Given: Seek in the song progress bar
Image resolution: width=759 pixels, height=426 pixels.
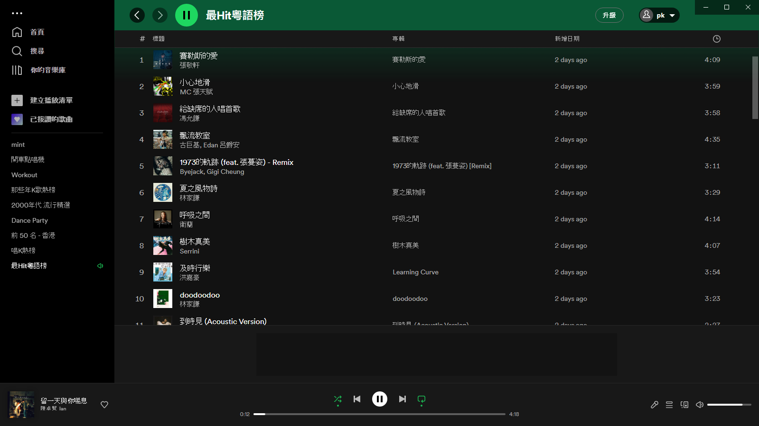Looking at the screenshot, I should pos(379,414).
